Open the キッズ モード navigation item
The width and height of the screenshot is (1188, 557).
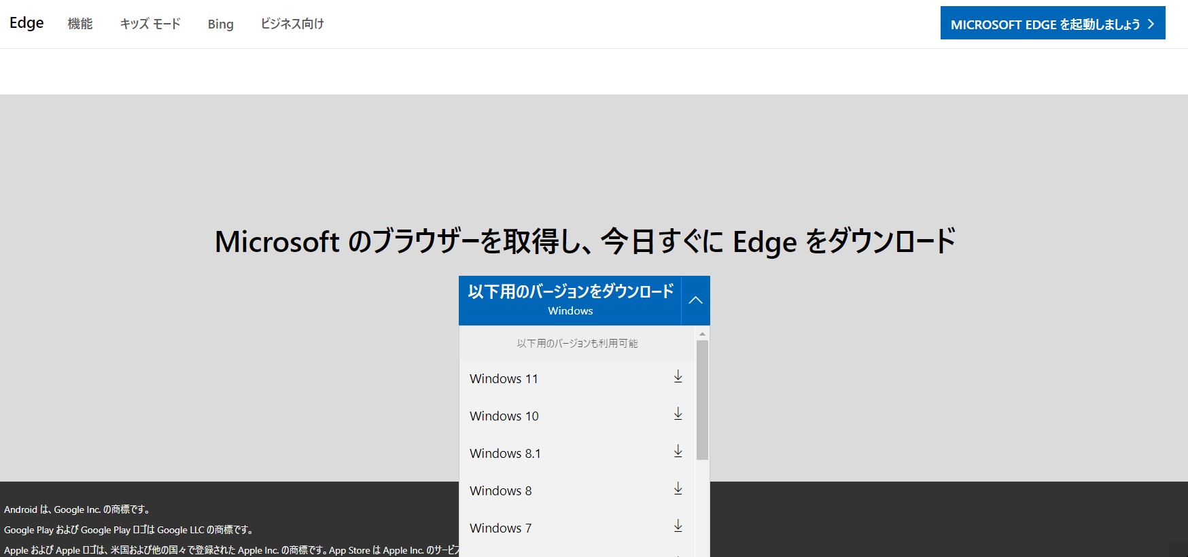point(150,24)
